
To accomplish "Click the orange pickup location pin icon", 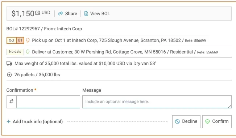I will point(28,40).
